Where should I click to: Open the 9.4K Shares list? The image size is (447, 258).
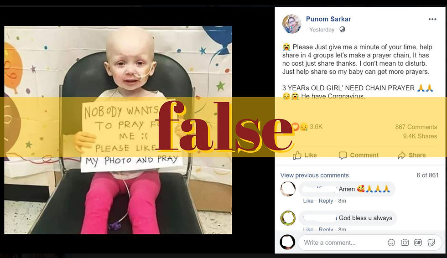(x=420, y=136)
